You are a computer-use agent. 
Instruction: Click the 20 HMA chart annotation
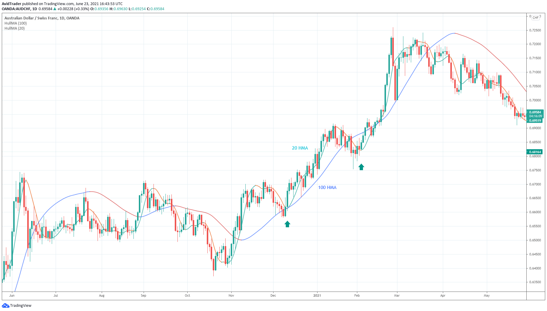point(300,148)
